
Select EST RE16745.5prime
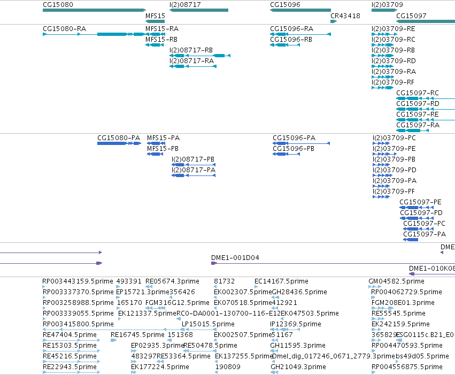coord(137,335)
